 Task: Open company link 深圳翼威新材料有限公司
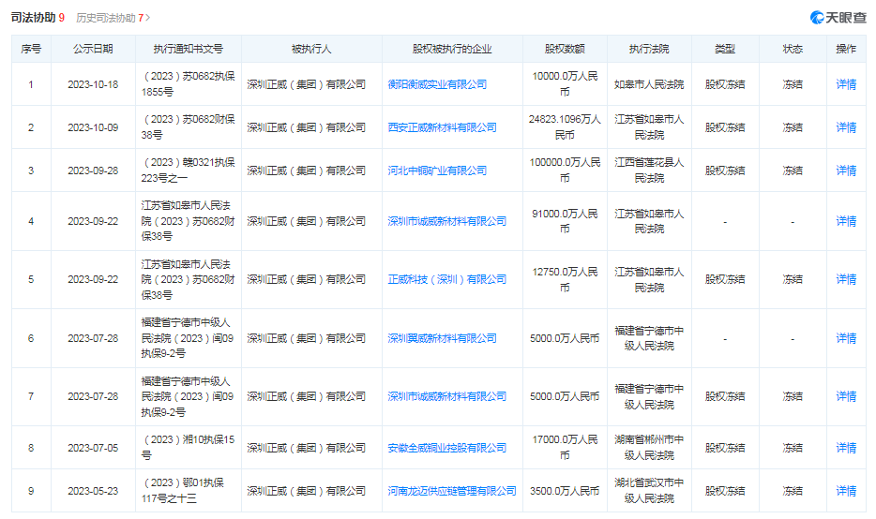pos(442,338)
